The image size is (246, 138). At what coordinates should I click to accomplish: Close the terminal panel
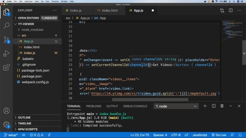pos(239,106)
